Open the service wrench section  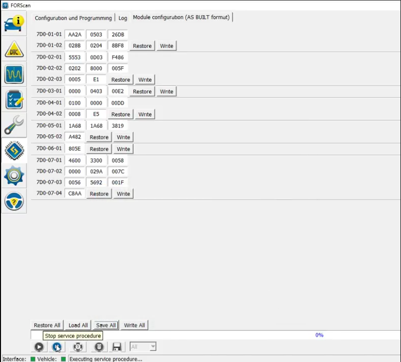pyautogui.click(x=14, y=125)
